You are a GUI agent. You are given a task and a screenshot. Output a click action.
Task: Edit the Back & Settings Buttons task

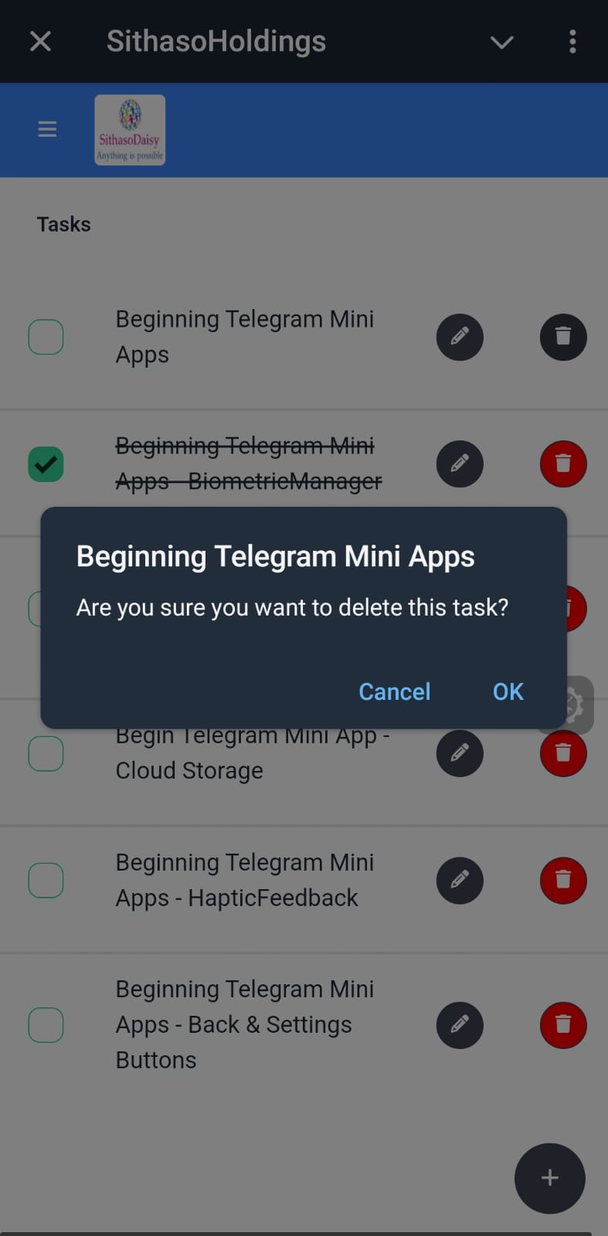point(460,1025)
